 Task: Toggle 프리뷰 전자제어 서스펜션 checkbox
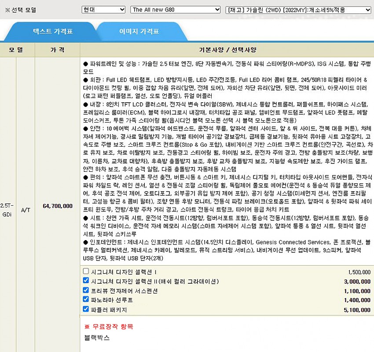pyautogui.click(x=86, y=290)
